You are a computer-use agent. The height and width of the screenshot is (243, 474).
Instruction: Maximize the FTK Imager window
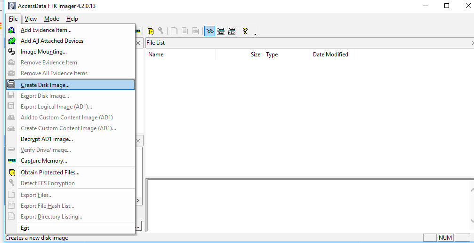tap(447, 6)
